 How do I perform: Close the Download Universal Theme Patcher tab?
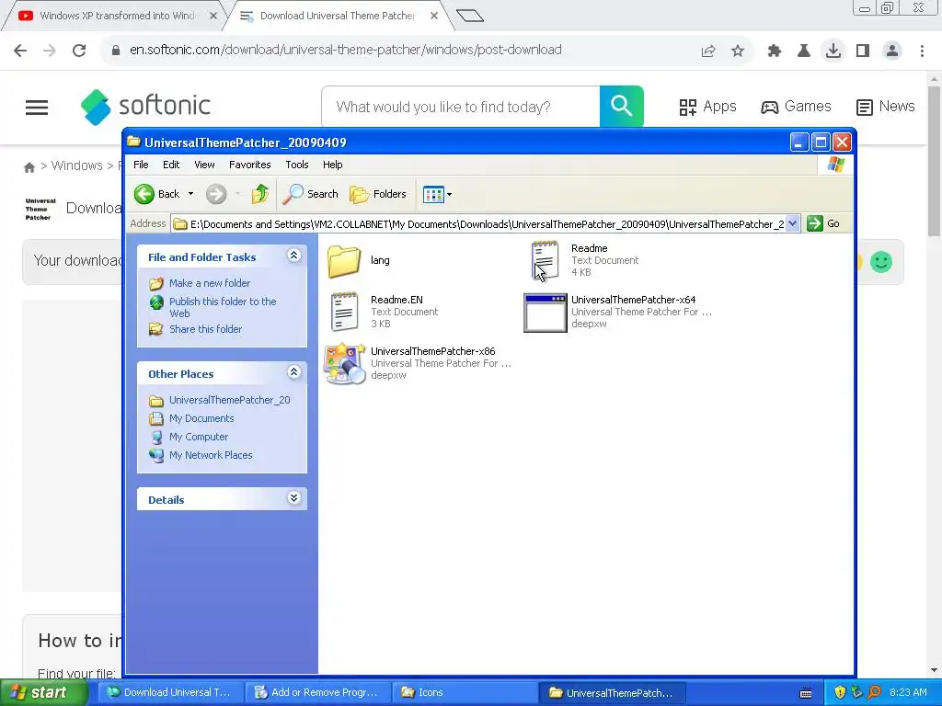(x=434, y=16)
